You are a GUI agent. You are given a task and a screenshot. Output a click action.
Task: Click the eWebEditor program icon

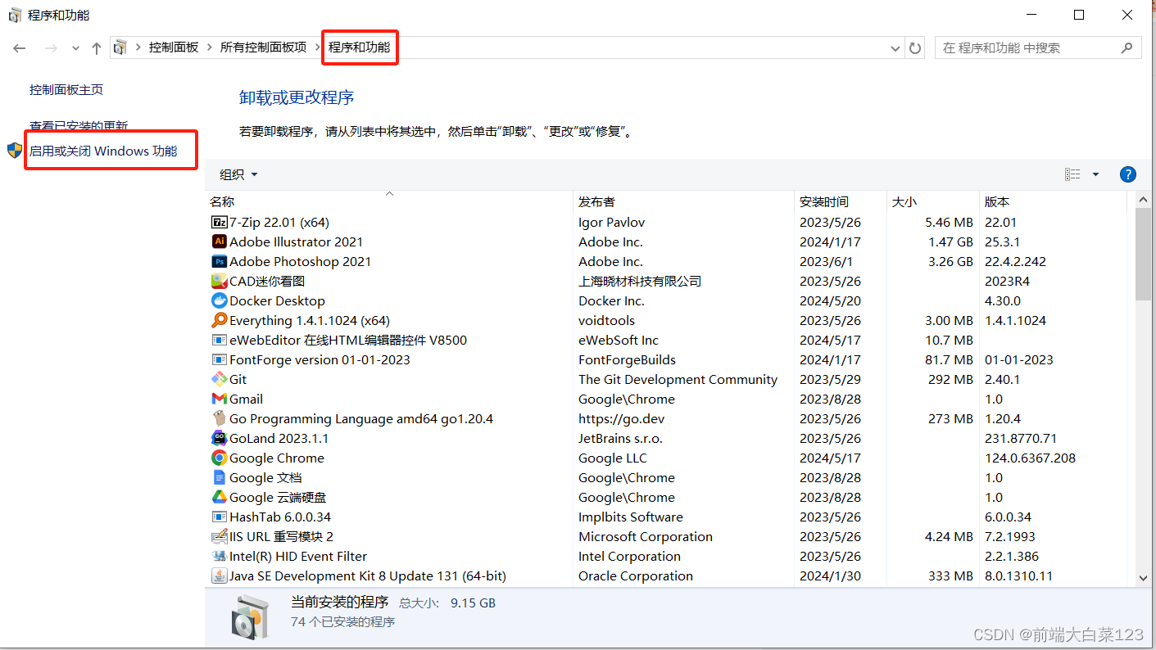(219, 340)
